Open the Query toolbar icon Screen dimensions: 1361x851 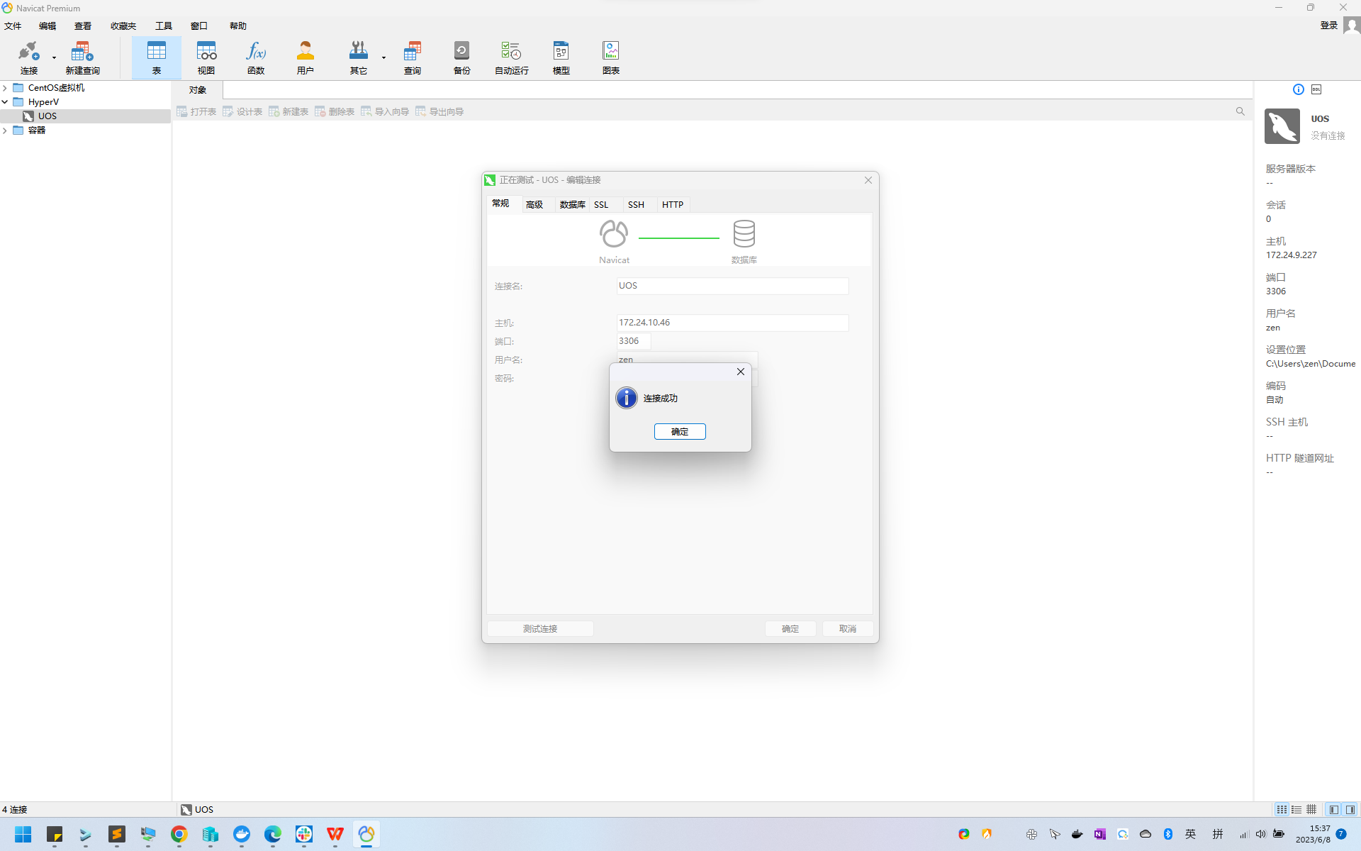pos(413,57)
